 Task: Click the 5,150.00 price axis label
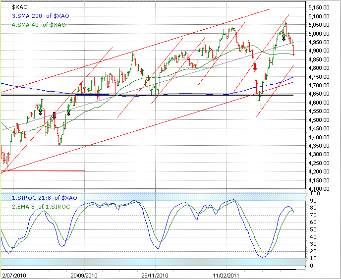(319, 7)
